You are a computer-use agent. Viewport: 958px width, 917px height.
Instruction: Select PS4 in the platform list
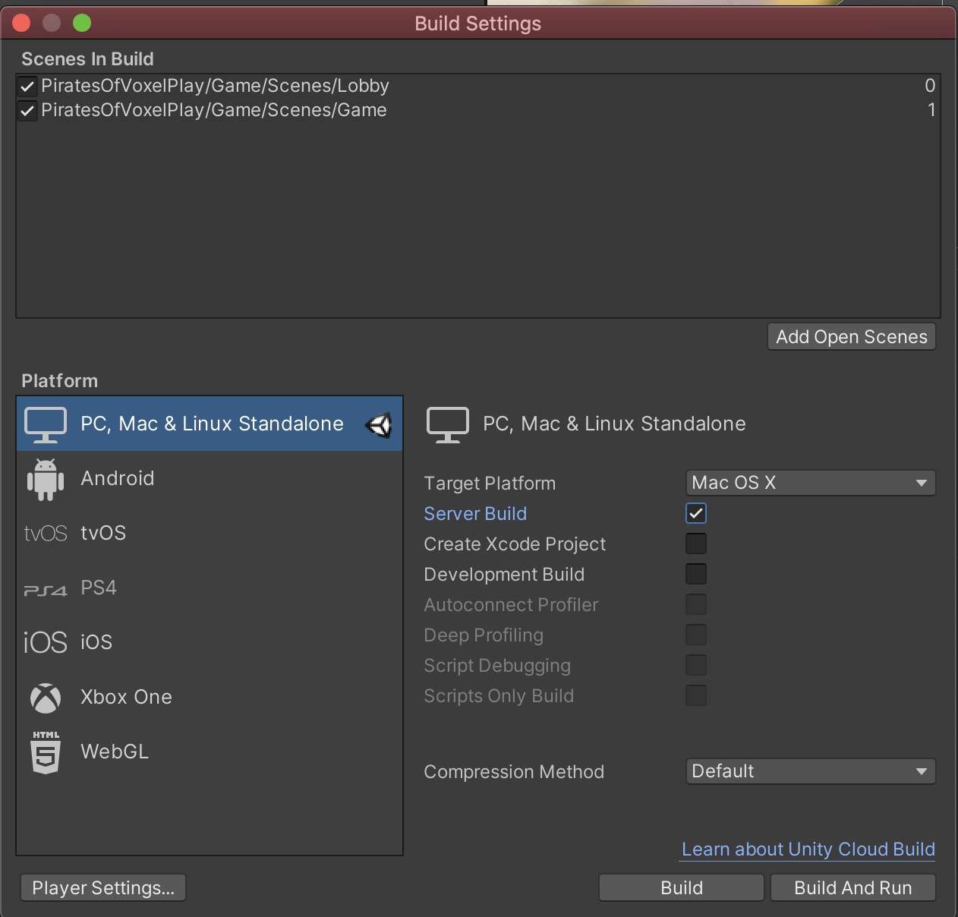tap(210, 588)
